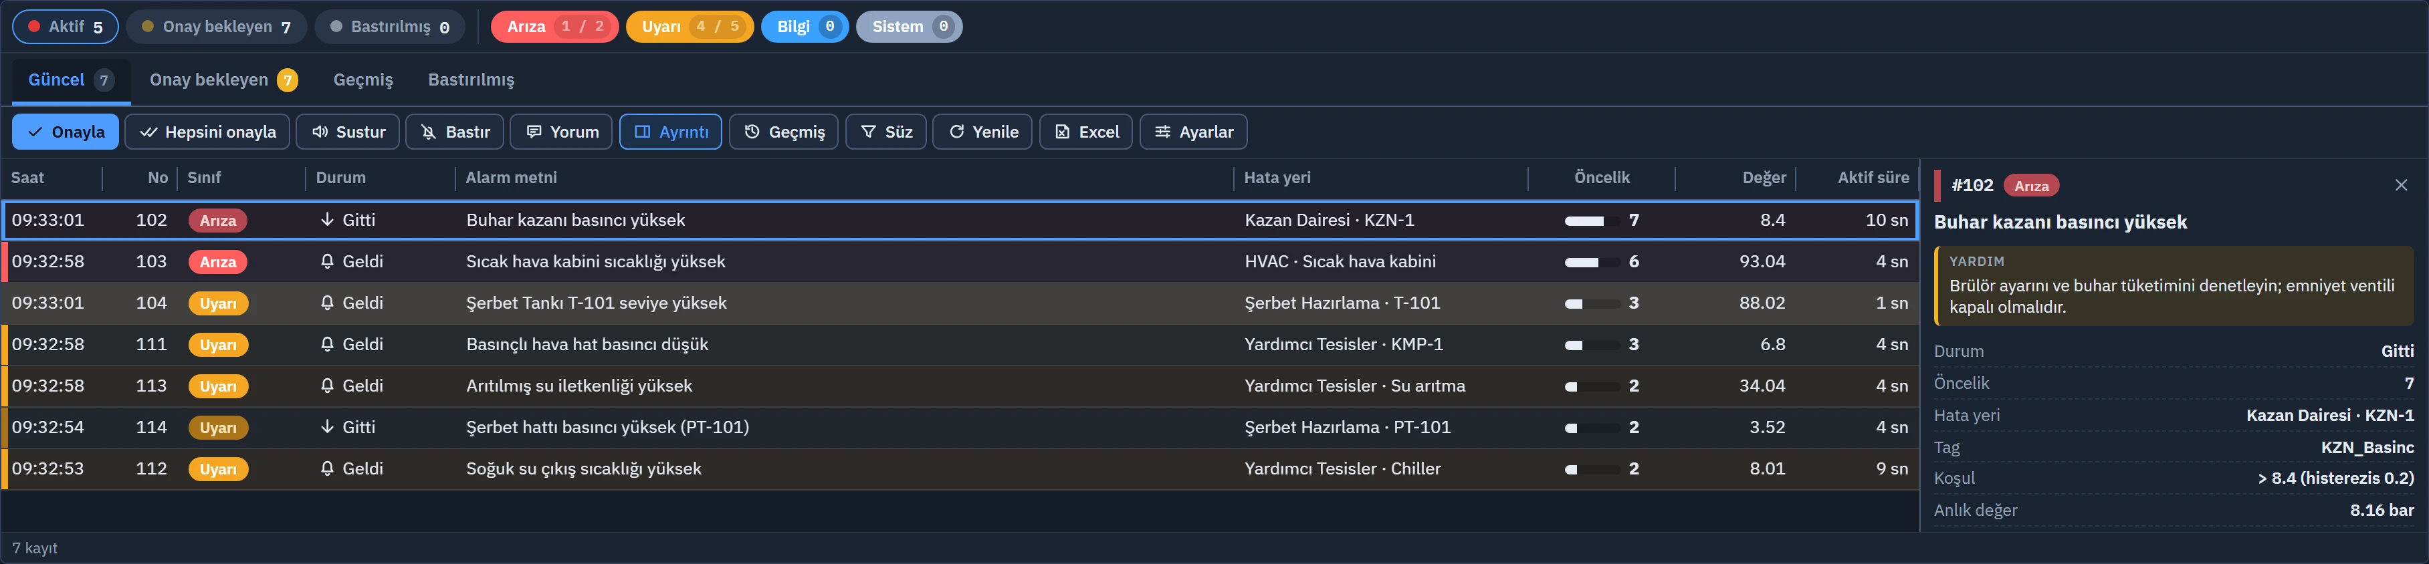
Task: Select alarm row 'Sıcak hava kabini sıcaklığı yüksek'
Action: point(960,262)
